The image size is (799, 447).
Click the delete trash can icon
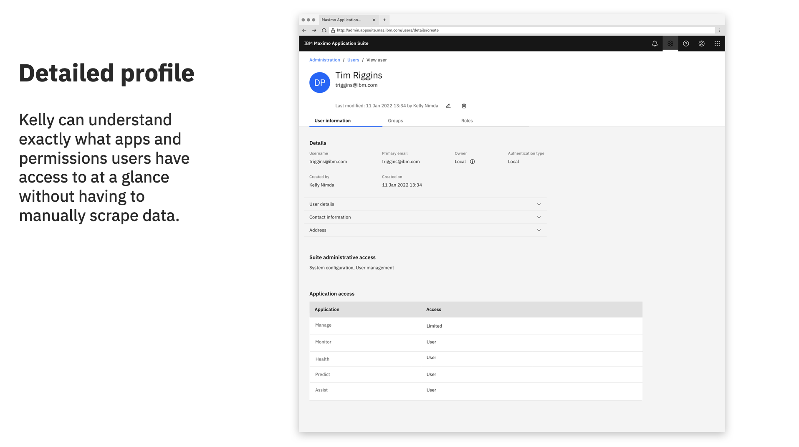point(464,106)
